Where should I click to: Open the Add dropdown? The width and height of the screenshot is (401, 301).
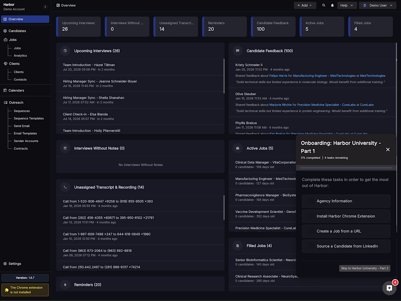click(305, 5)
